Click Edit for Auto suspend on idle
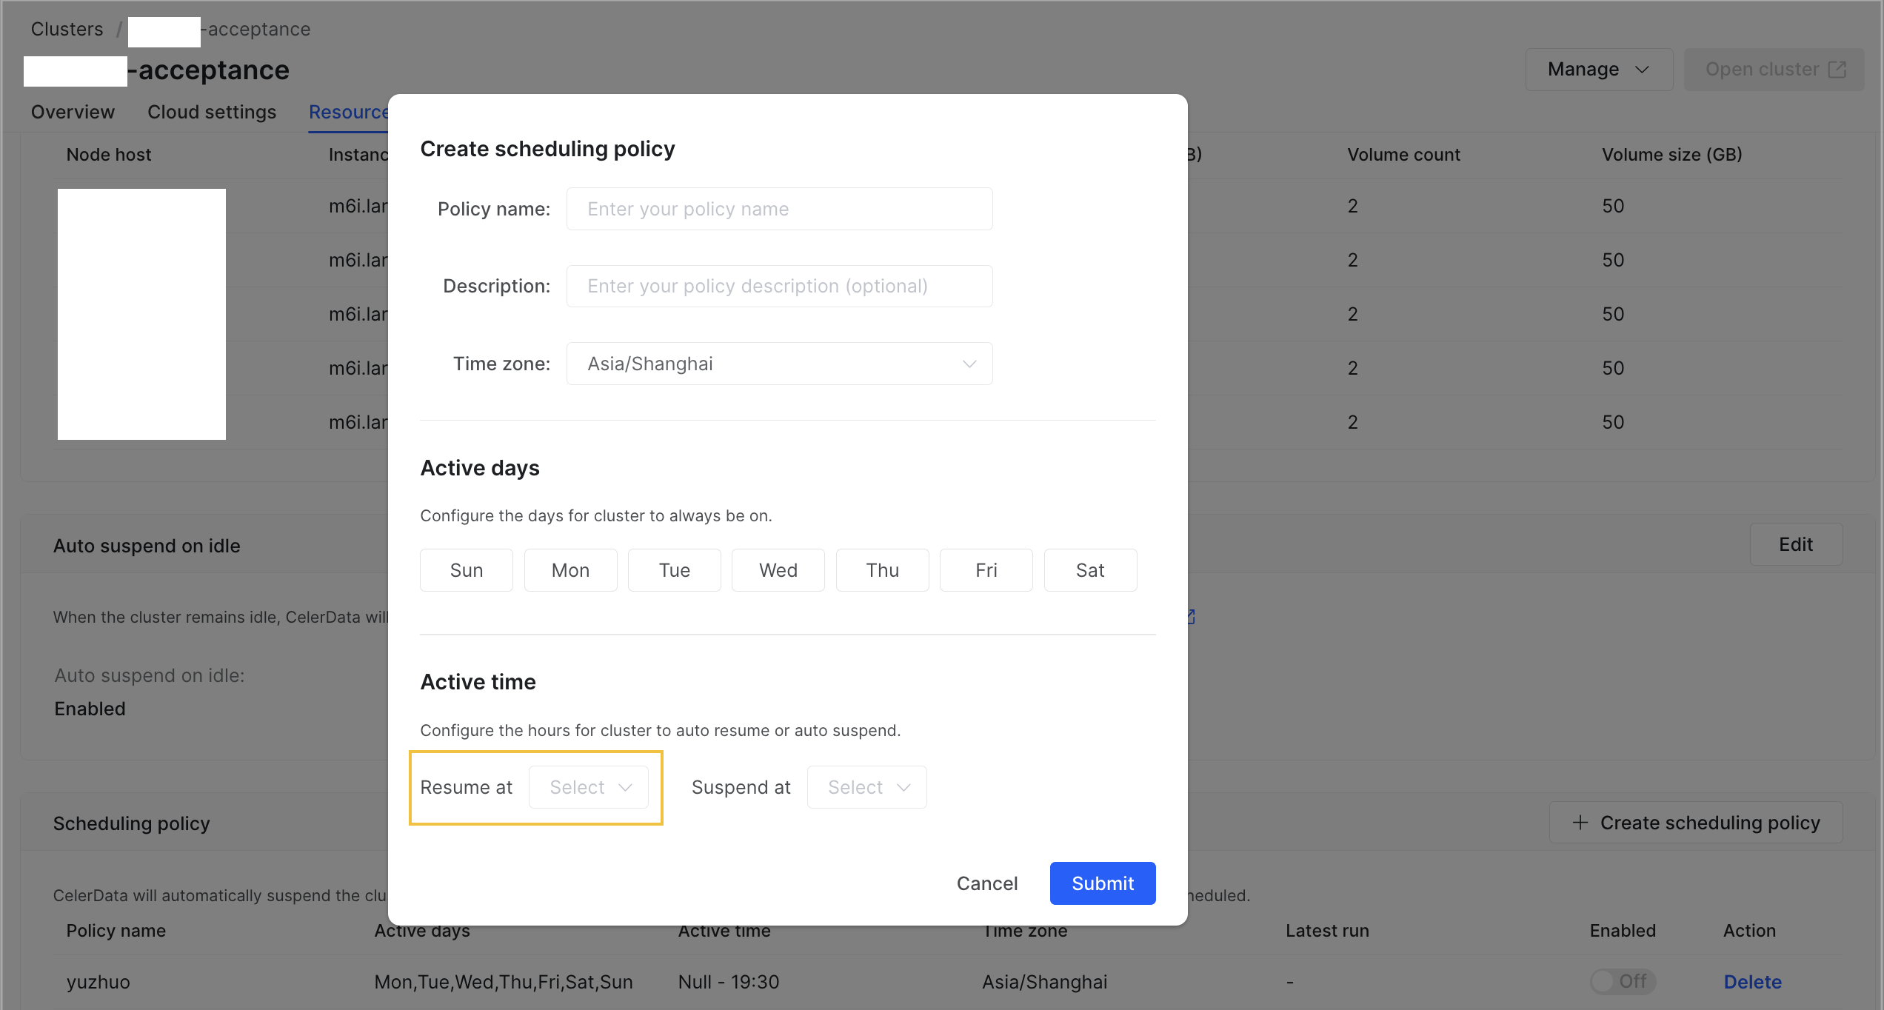This screenshot has width=1884, height=1010. [x=1795, y=544]
